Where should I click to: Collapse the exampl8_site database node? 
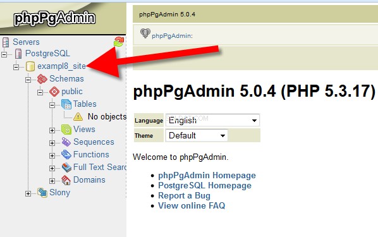[x=16, y=67]
